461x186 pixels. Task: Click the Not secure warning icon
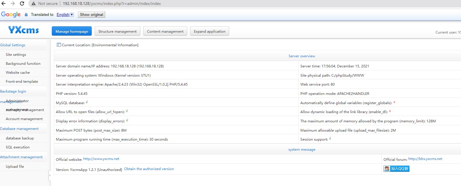pos(34,4)
